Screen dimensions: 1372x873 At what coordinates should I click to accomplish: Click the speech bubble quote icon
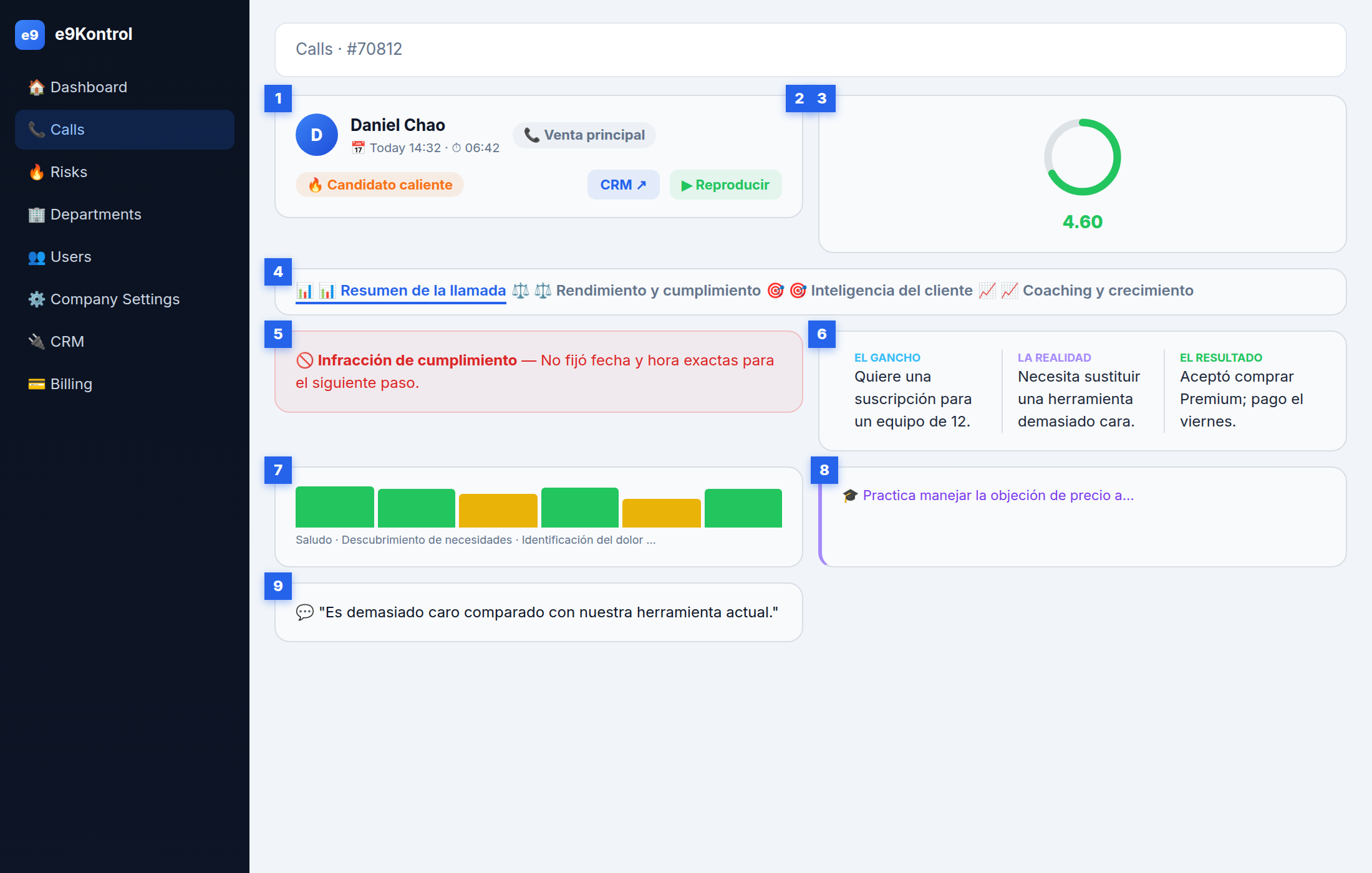click(x=305, y=612)
